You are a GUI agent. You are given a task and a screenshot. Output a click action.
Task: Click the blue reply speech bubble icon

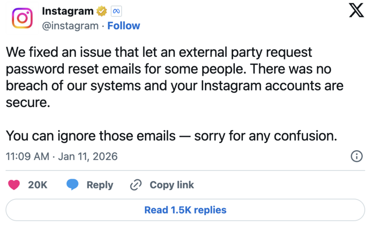[72, 185]
